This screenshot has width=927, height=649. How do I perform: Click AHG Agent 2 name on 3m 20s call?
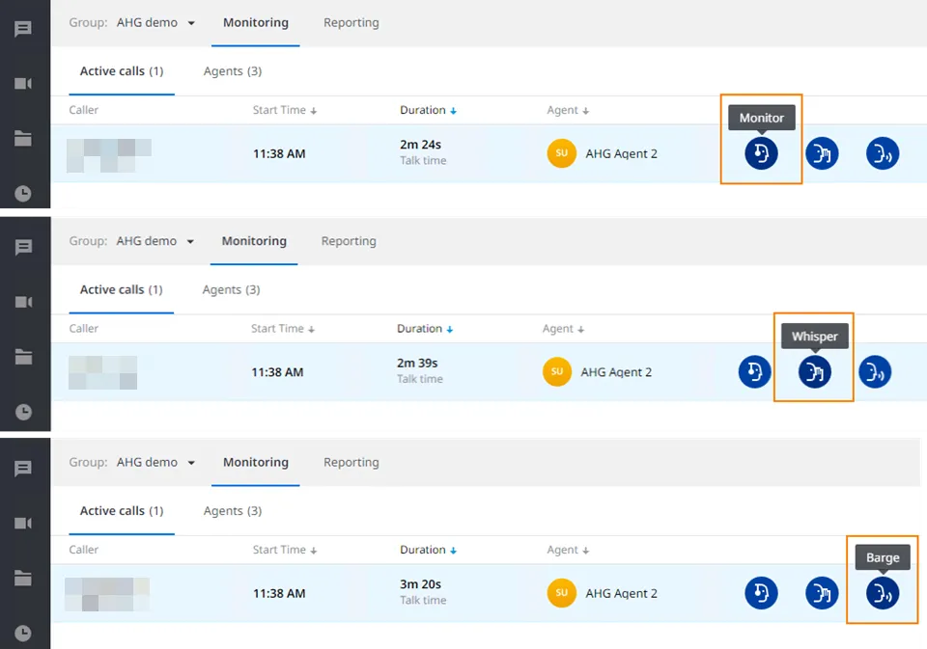click(x=621, y=593)
